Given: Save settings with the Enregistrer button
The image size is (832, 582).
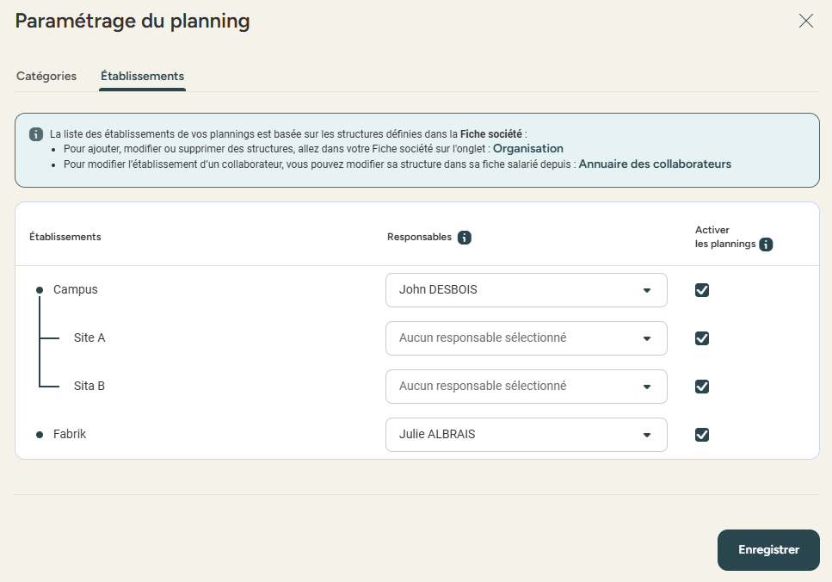Looking at the screenshot, I should click(x=768, y=550).
